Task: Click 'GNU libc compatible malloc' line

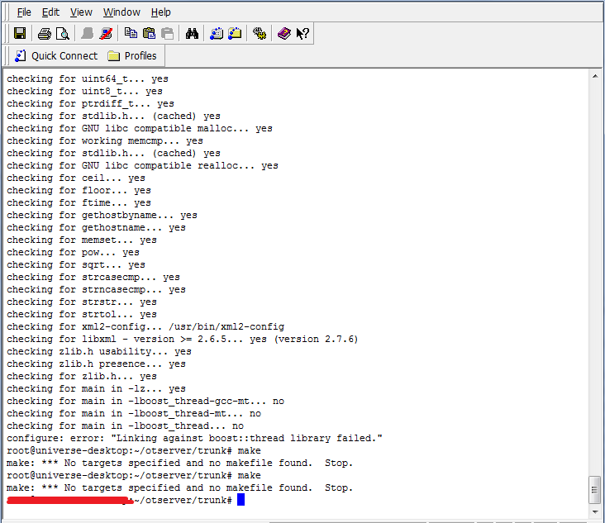Action: 140,128
